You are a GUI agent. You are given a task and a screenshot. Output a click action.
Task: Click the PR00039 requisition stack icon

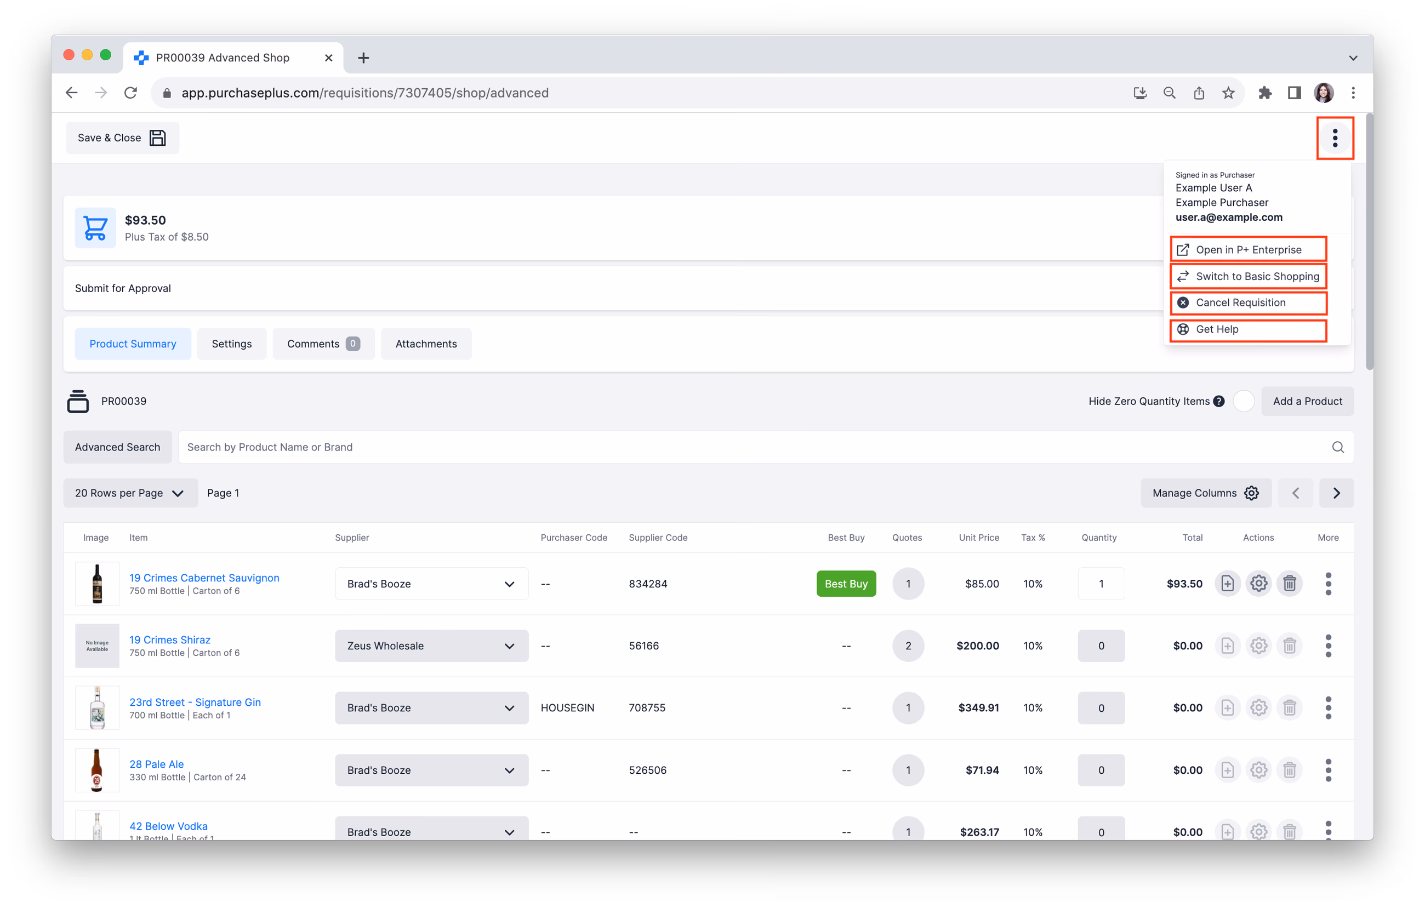[x=77, y=401]
